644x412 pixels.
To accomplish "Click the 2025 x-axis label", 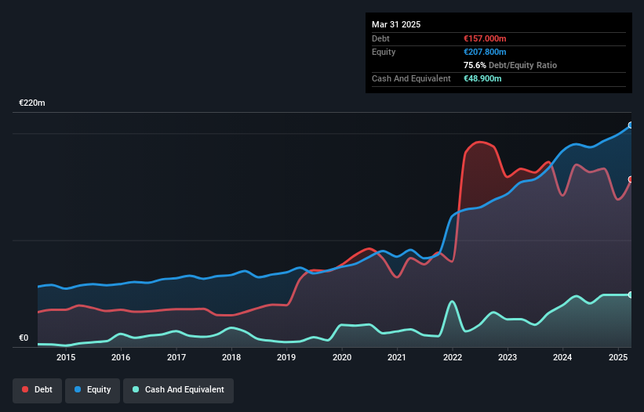I will coord(618,357).
